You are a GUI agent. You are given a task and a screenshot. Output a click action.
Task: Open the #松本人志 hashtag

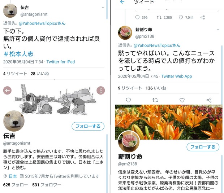[x=18, y=54]
